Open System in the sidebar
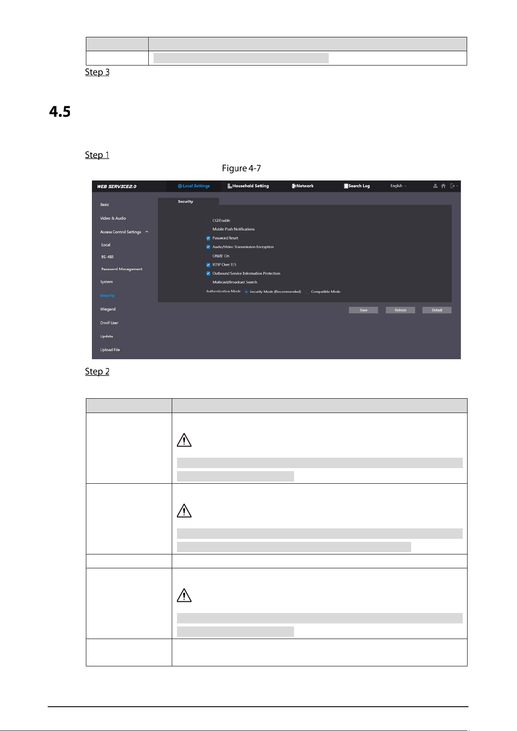 click(106, 282)
